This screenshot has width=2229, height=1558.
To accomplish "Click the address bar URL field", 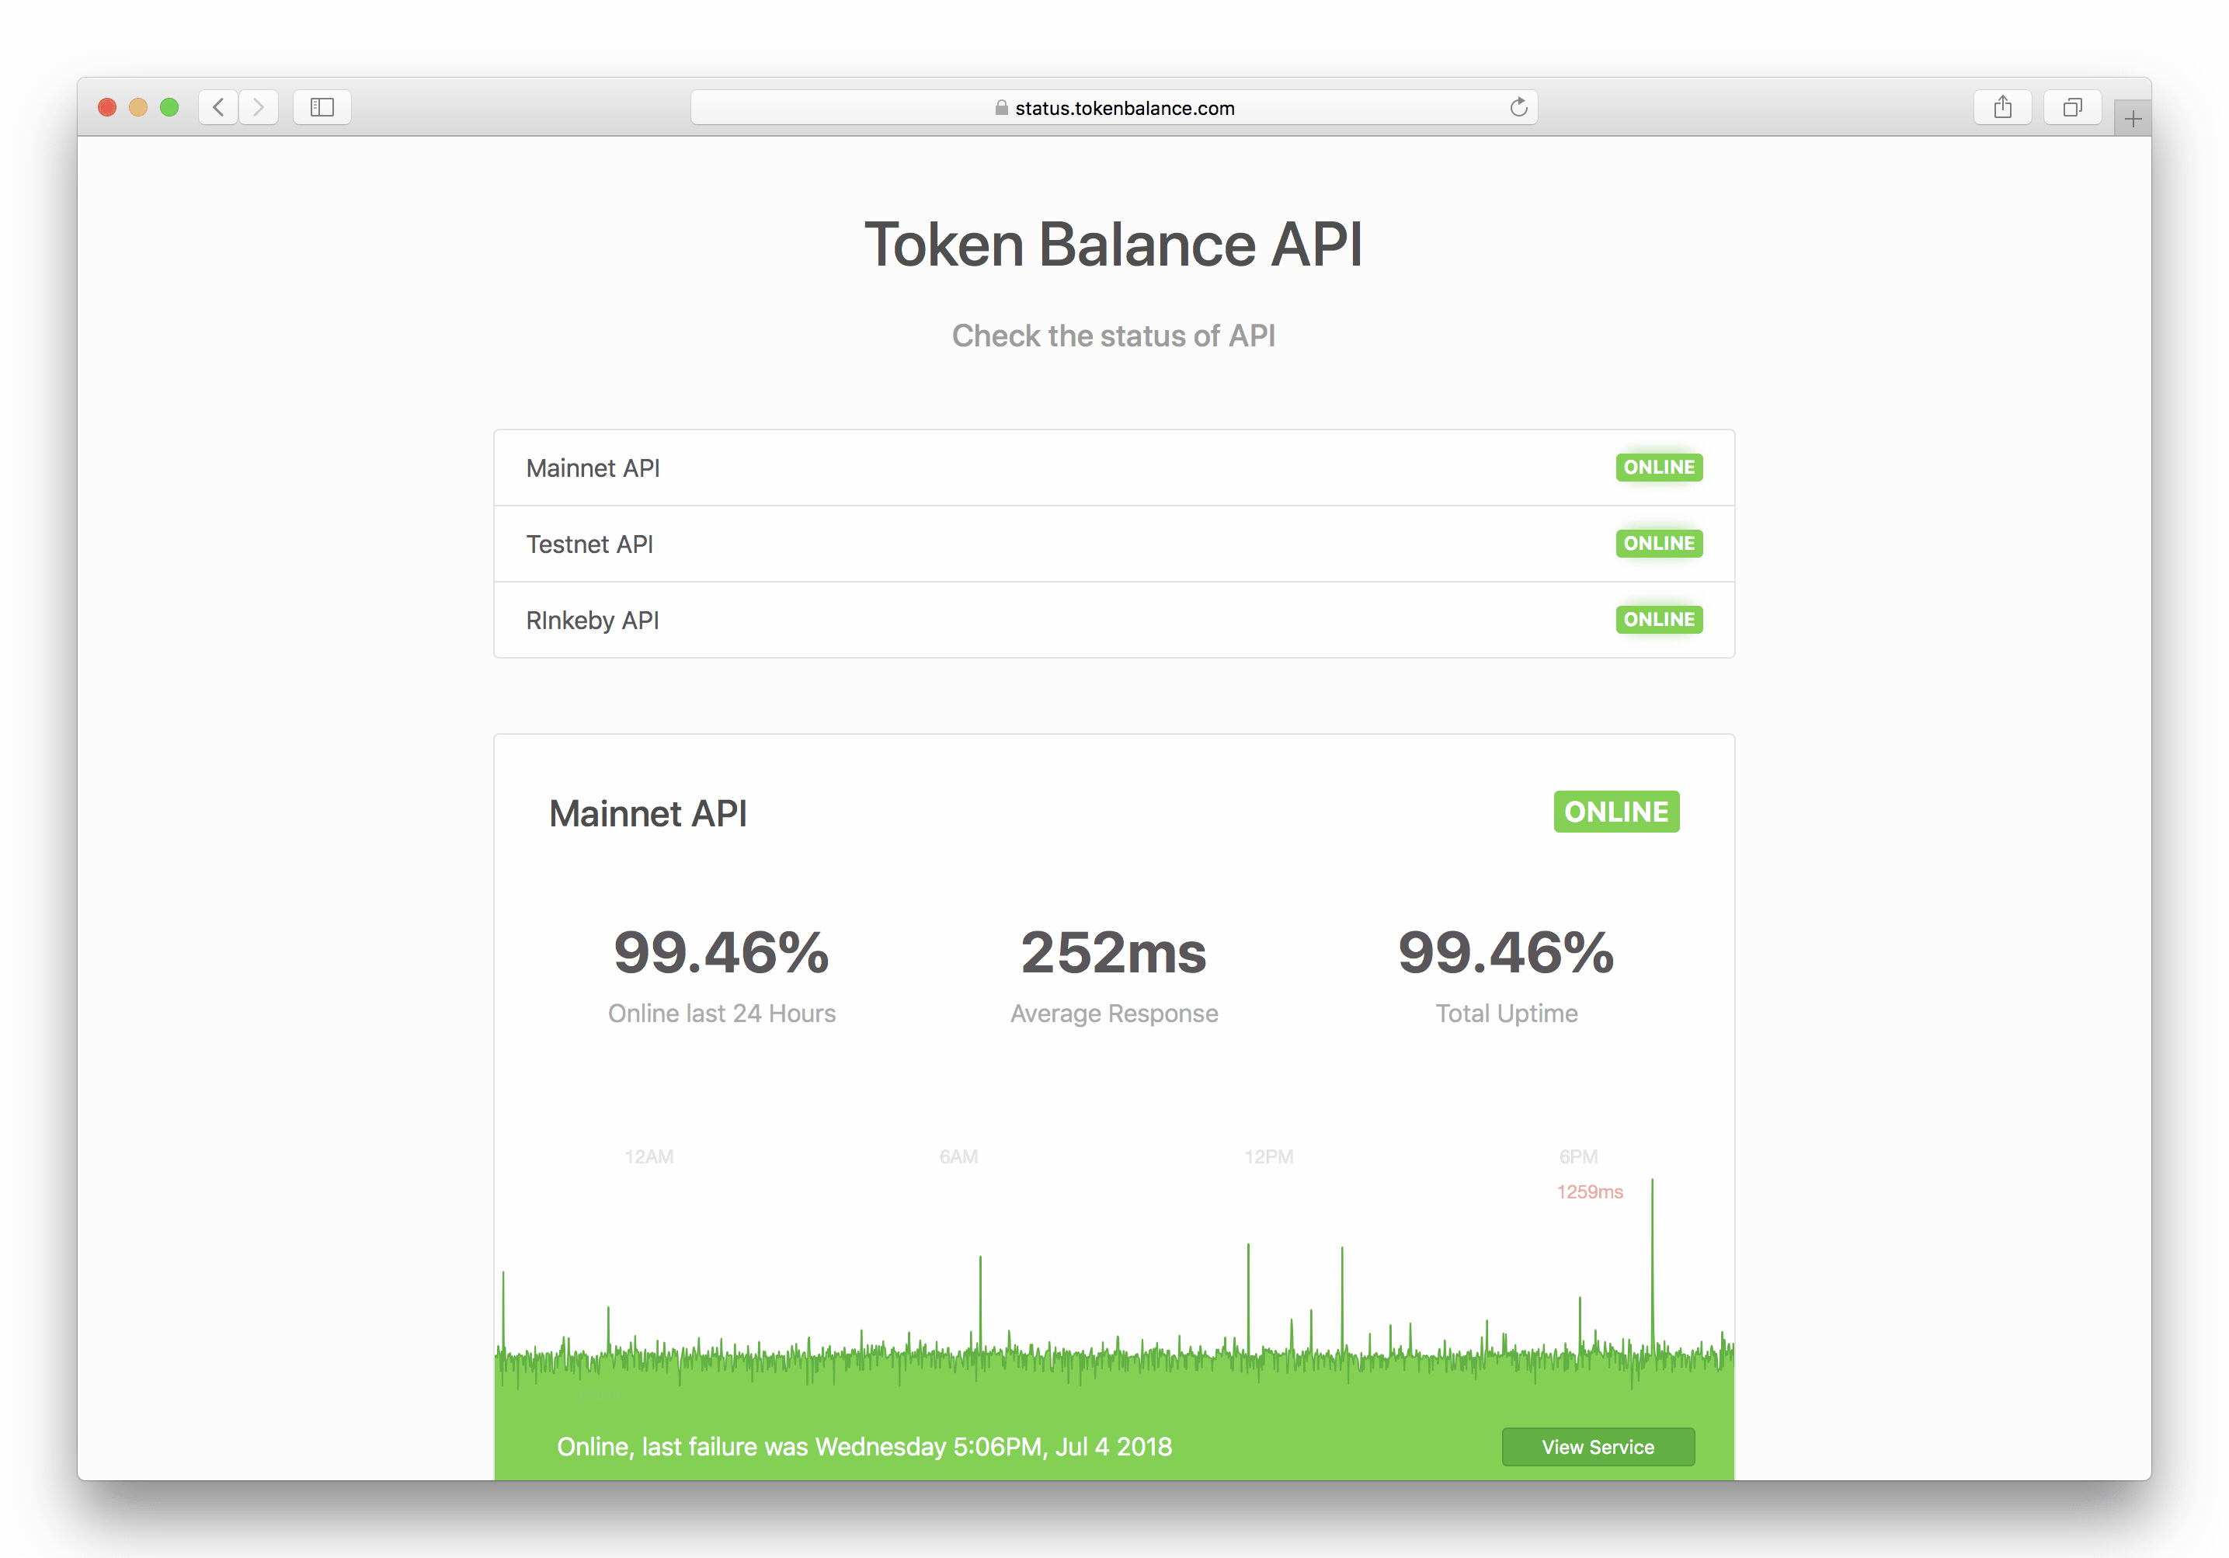I will 1125,108.
